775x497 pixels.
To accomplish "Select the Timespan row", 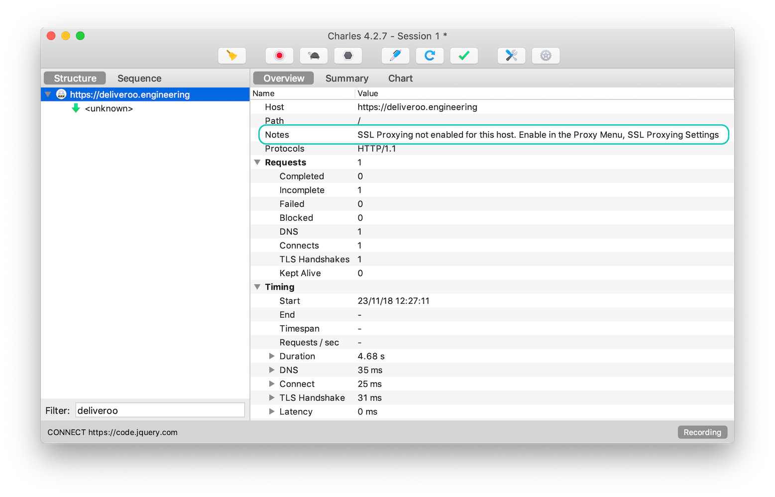I will click(x=492, y=329).
